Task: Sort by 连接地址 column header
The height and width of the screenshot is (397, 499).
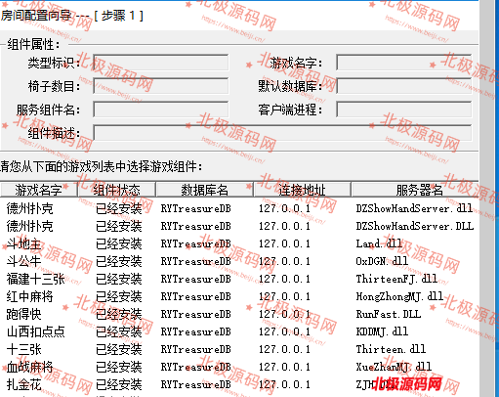Action: [x=302, y=190]
